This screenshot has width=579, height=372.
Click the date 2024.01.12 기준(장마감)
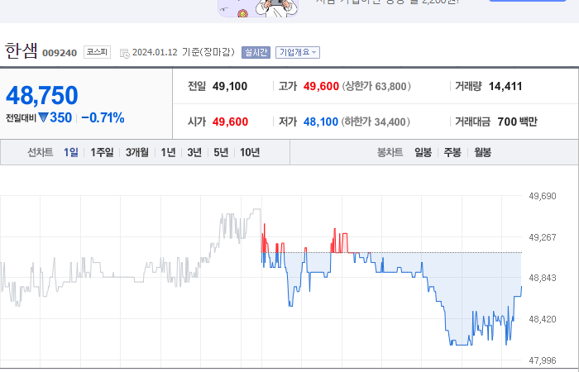pos(184,52)
